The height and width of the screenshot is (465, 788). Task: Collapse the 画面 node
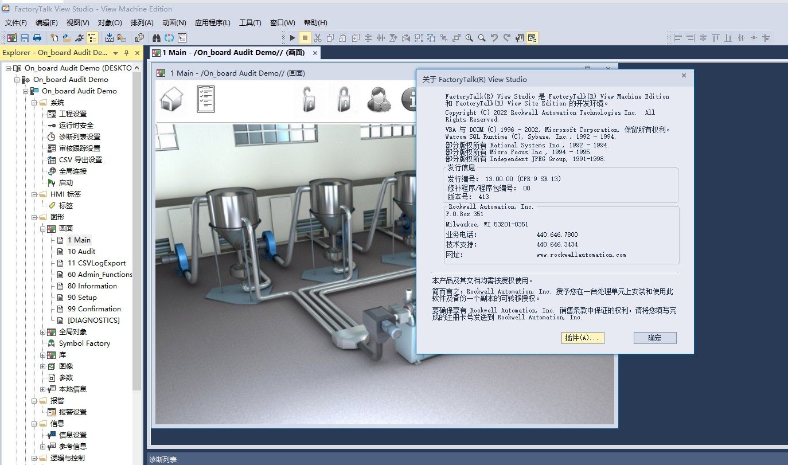[43, 229]
